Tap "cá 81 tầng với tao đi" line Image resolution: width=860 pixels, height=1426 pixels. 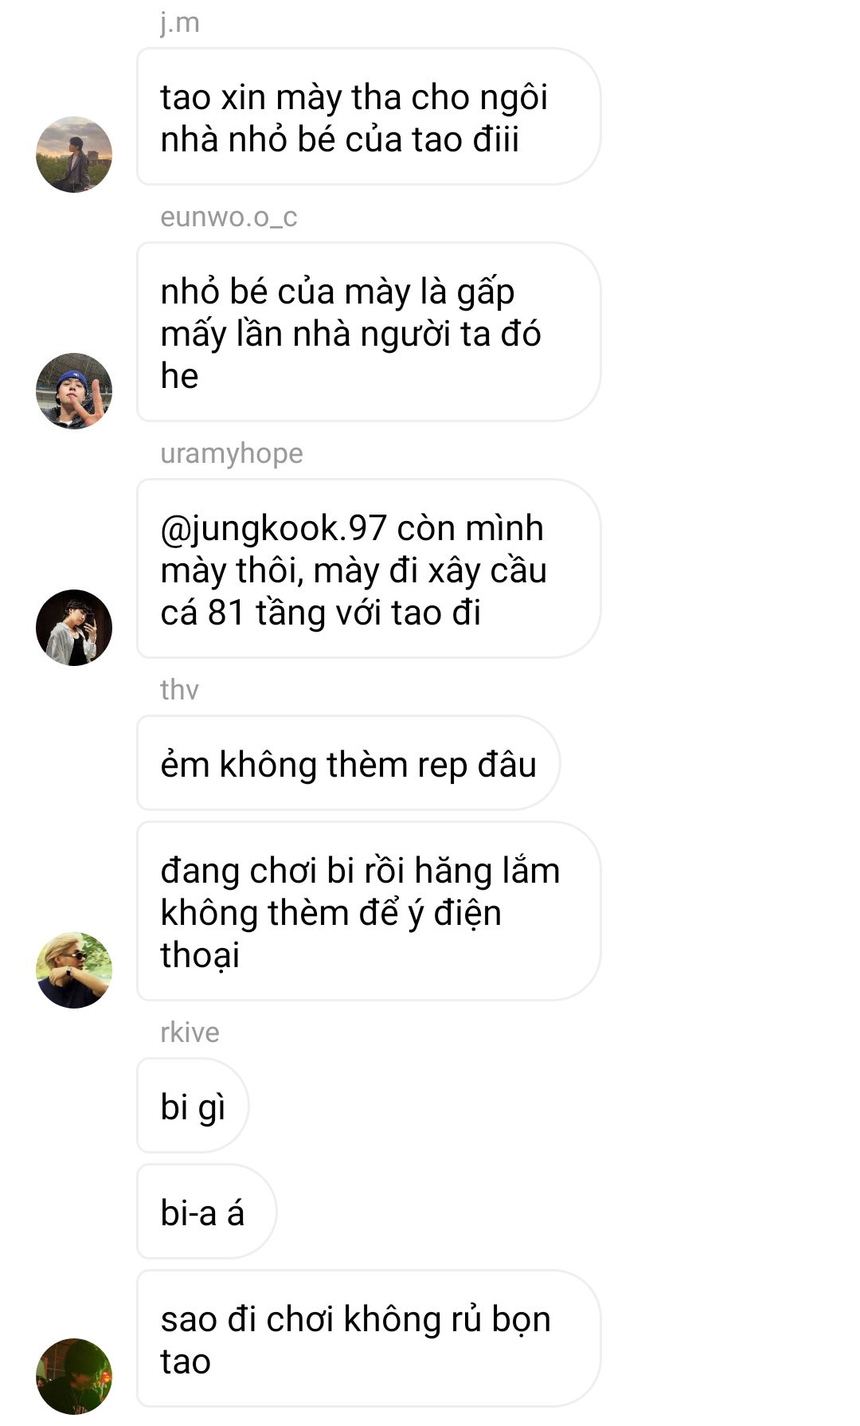click(x=321, y=613)
